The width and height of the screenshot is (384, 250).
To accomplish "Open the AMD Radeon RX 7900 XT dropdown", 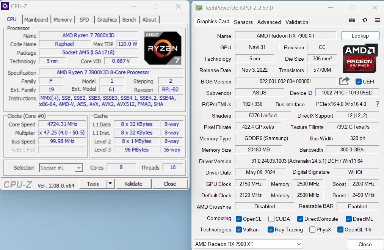I will [x=248, y=244].
